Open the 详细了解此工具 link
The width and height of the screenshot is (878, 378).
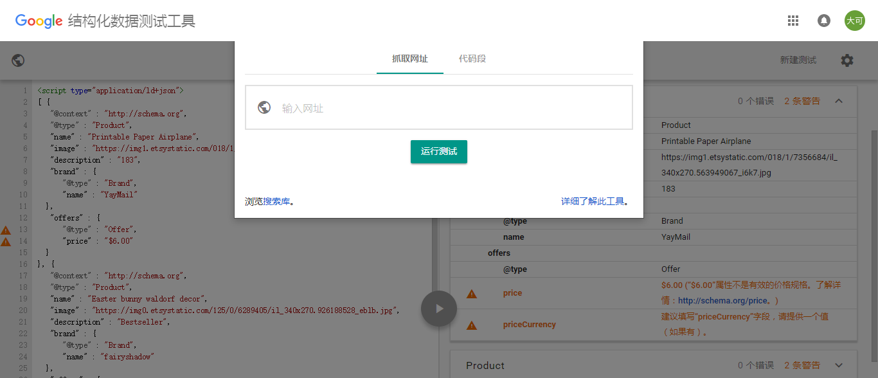tap(592, 202)
